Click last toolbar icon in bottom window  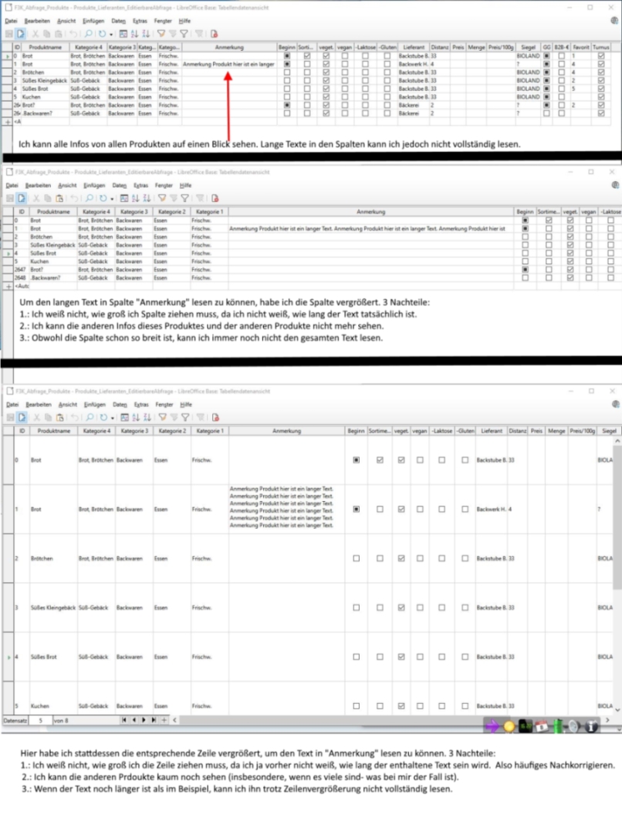pos(214,416)
